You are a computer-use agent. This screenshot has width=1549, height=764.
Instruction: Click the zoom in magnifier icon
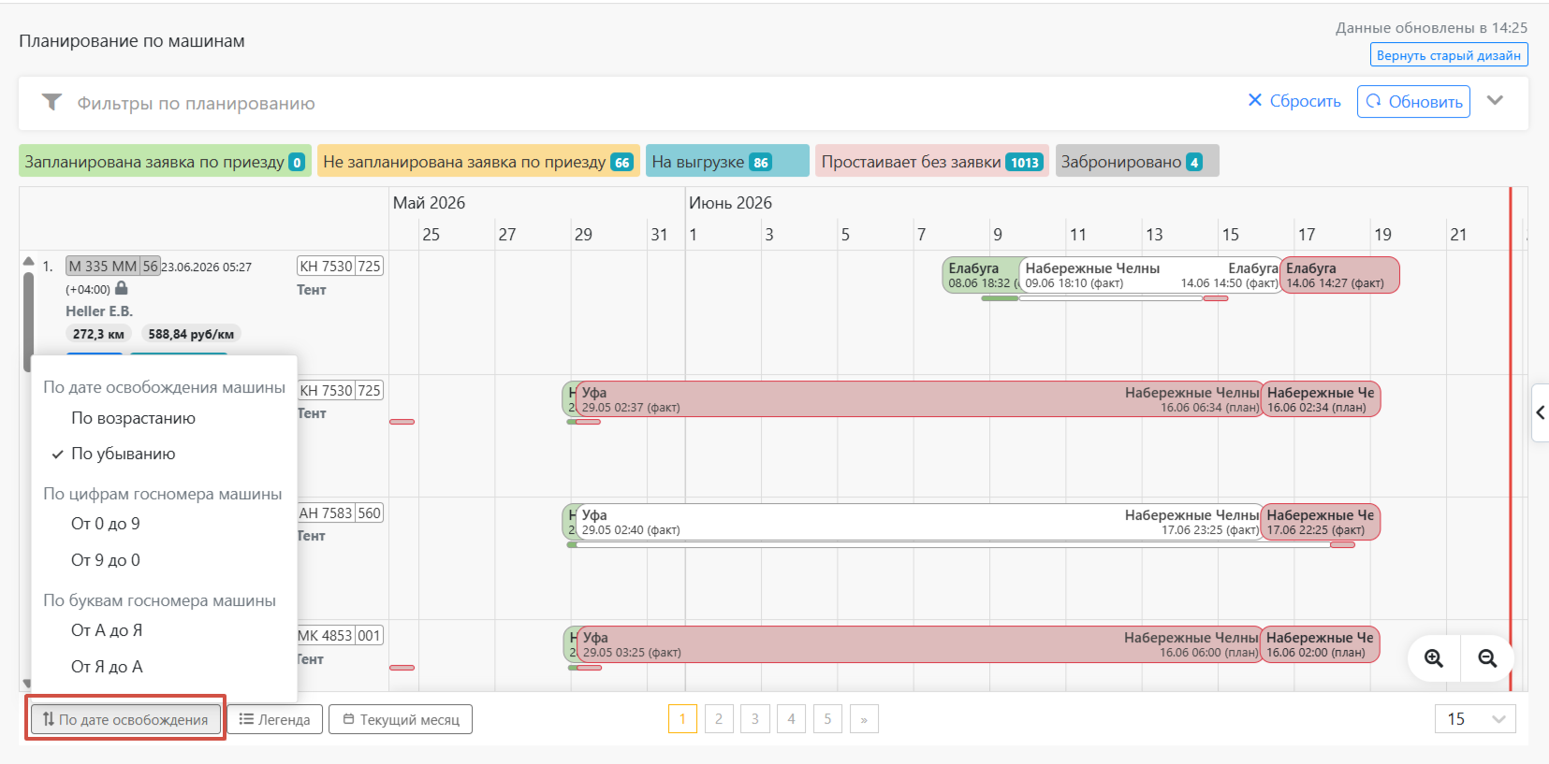1433,658
